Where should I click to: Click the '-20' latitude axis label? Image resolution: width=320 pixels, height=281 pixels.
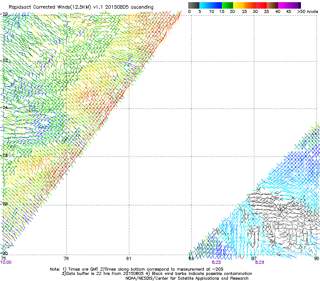pyautogui.click(x=4, y=14)
